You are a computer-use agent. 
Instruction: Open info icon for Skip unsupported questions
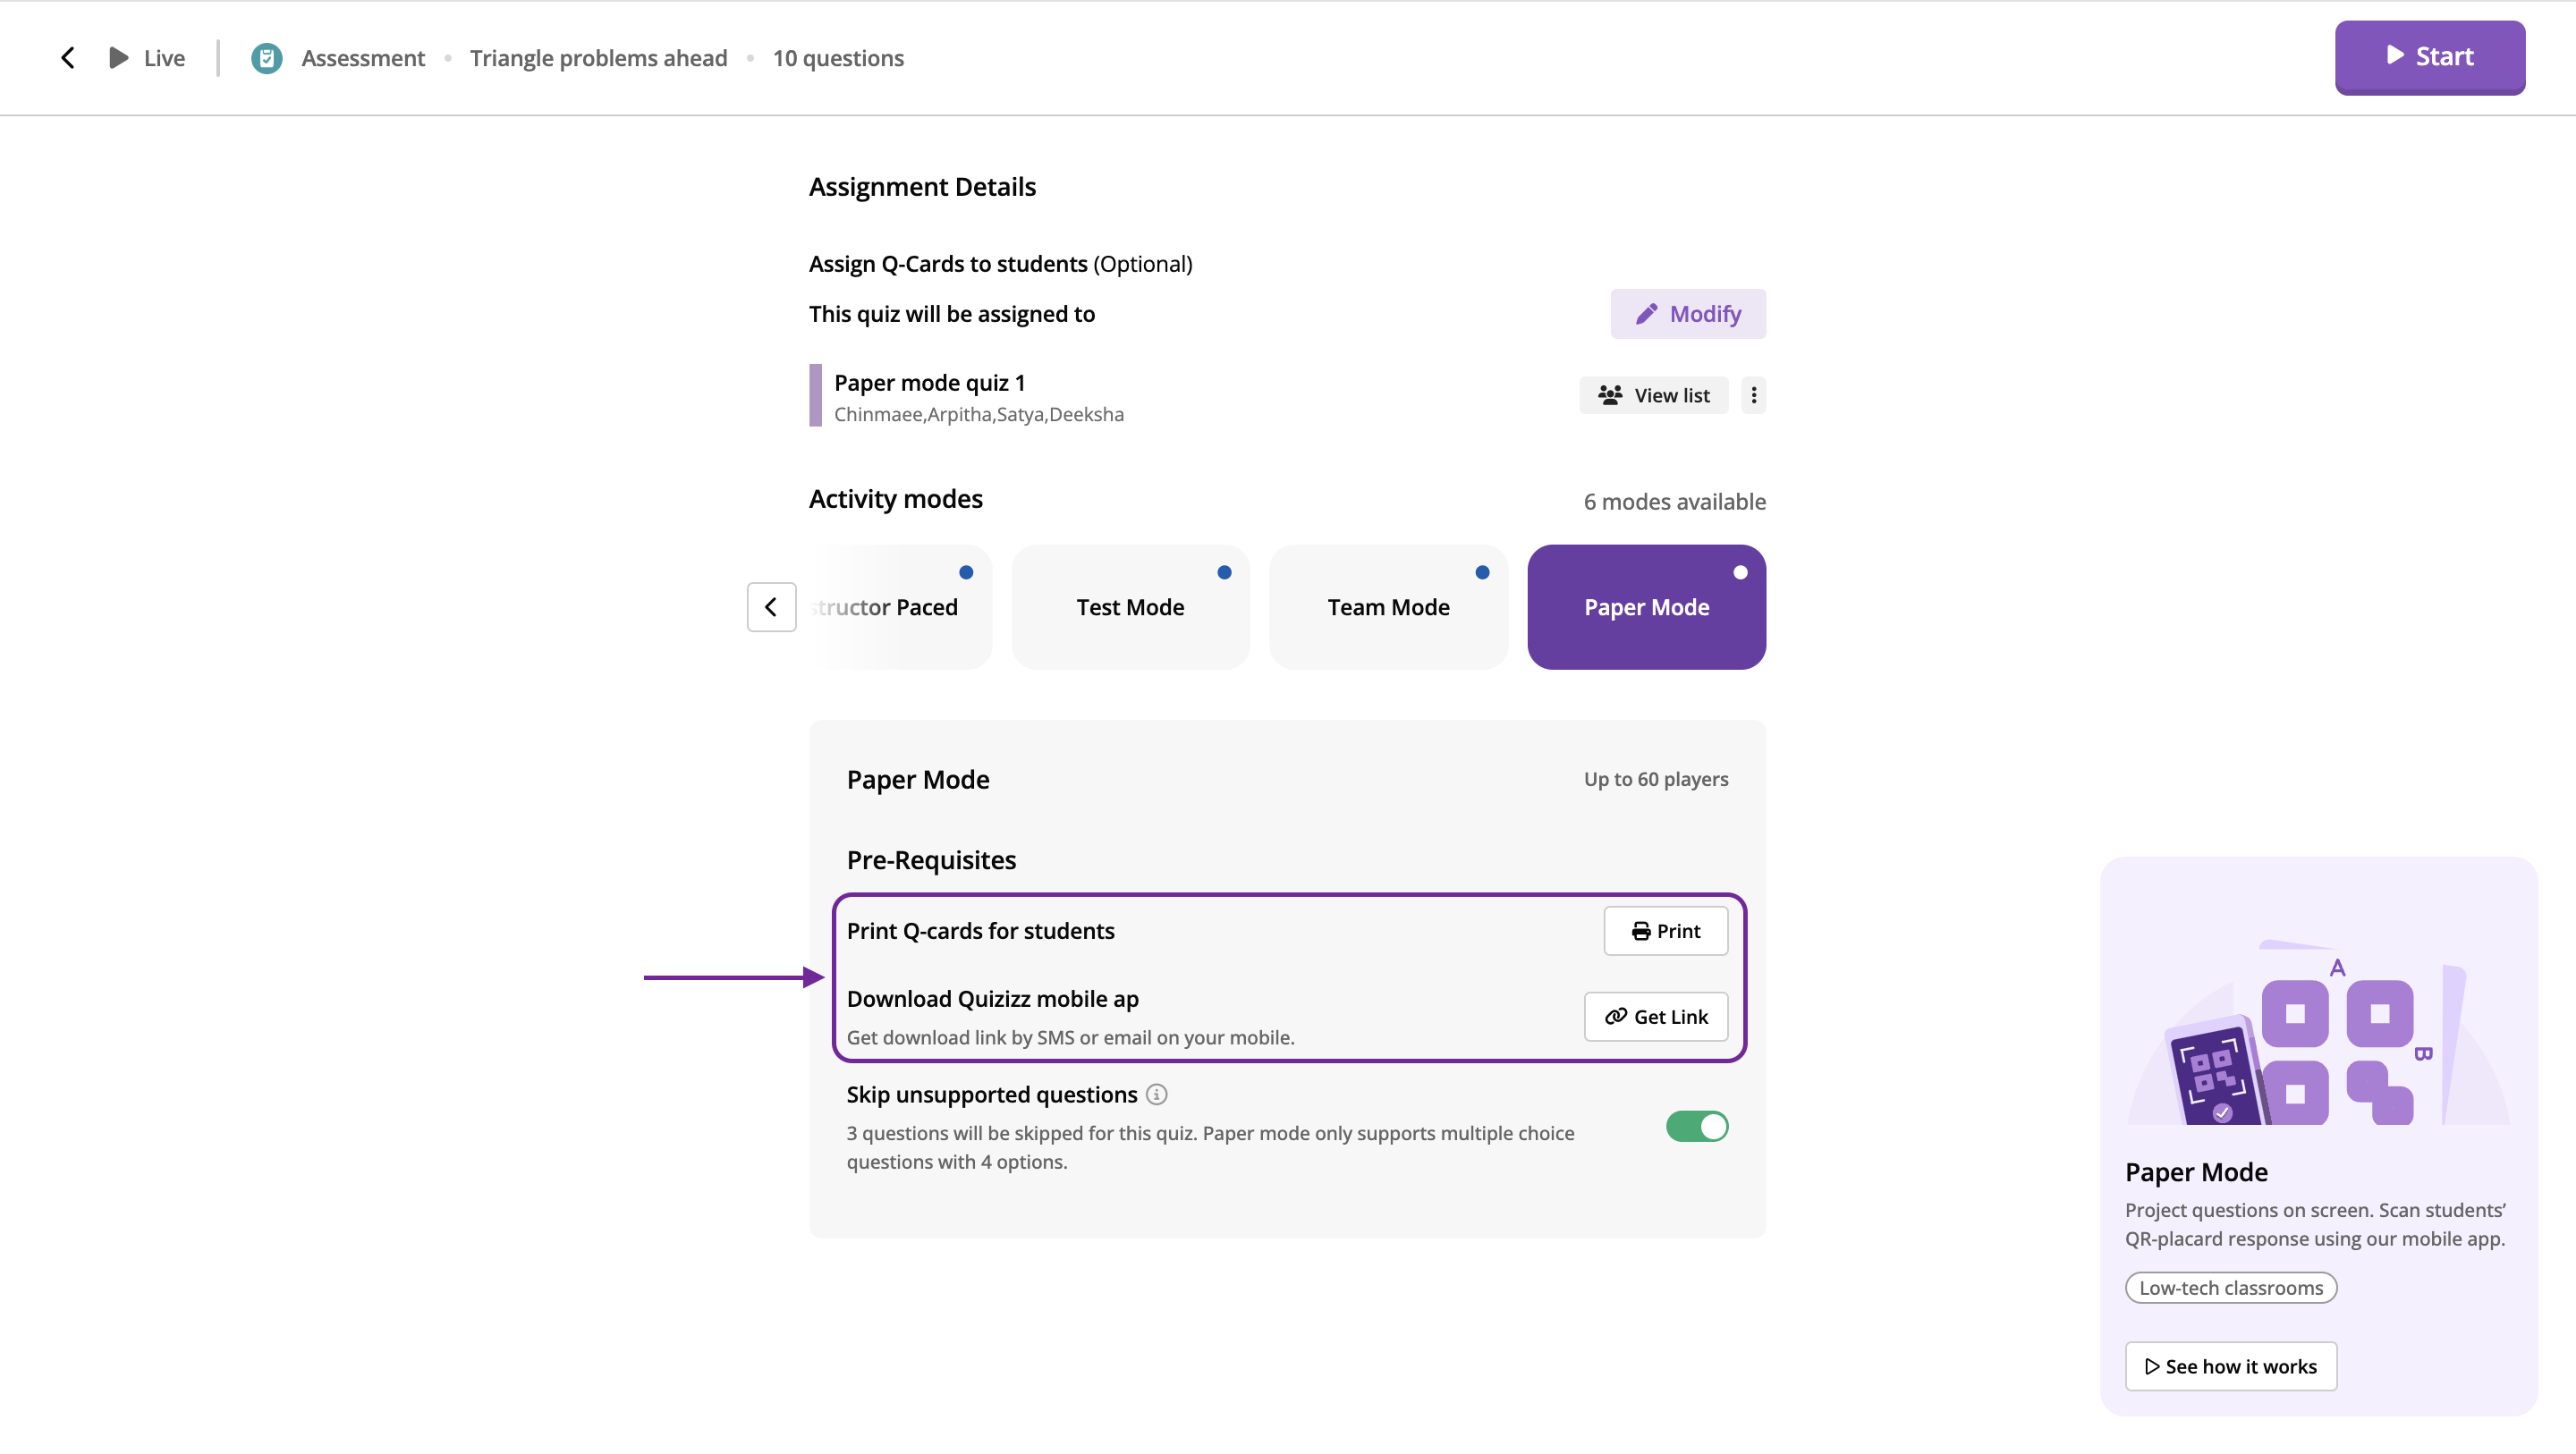pyautogui.click(x=1156, y=1095)
